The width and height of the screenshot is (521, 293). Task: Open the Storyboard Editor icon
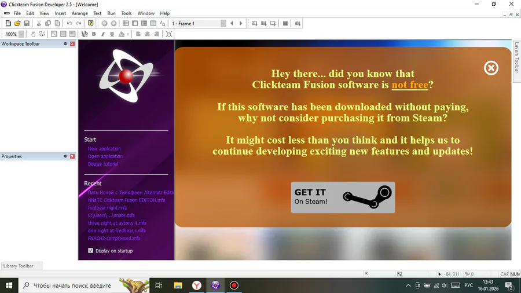coord(126,23)
